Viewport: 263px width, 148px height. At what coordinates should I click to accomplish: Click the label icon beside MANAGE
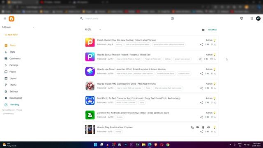click(x=203, y=30)
